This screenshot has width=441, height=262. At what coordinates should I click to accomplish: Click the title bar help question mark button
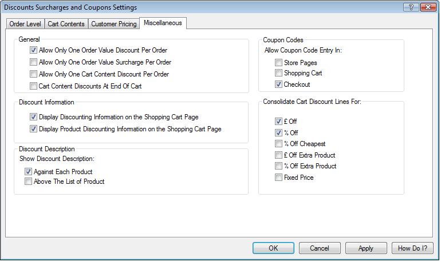pos(411,7)
